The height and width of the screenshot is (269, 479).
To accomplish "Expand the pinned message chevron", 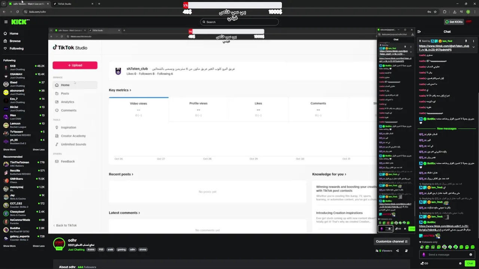I will point(473,47).
